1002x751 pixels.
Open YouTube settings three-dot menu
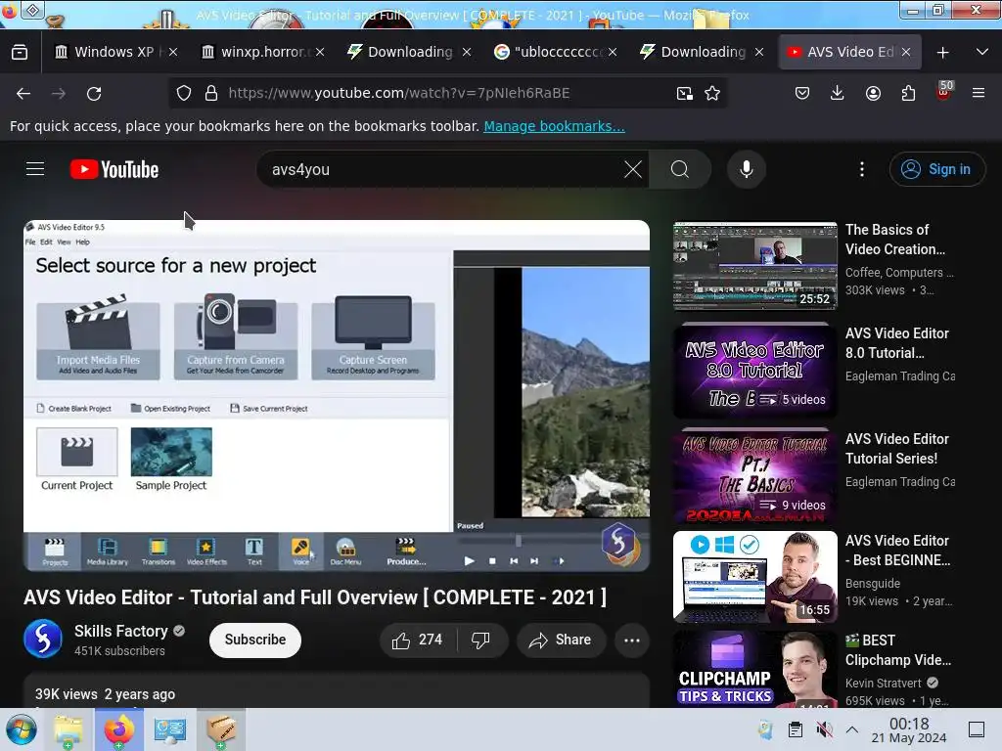point(862,170)
